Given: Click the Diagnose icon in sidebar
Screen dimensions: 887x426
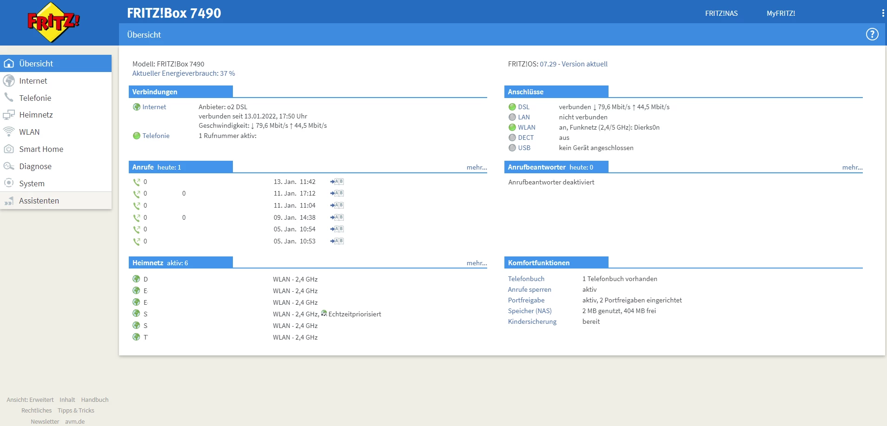Looking at the screenshot, I should click(x=9, y=166).
